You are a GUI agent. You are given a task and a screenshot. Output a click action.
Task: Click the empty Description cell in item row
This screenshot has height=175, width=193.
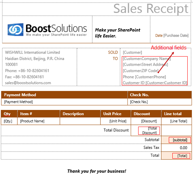click(80, 121)
